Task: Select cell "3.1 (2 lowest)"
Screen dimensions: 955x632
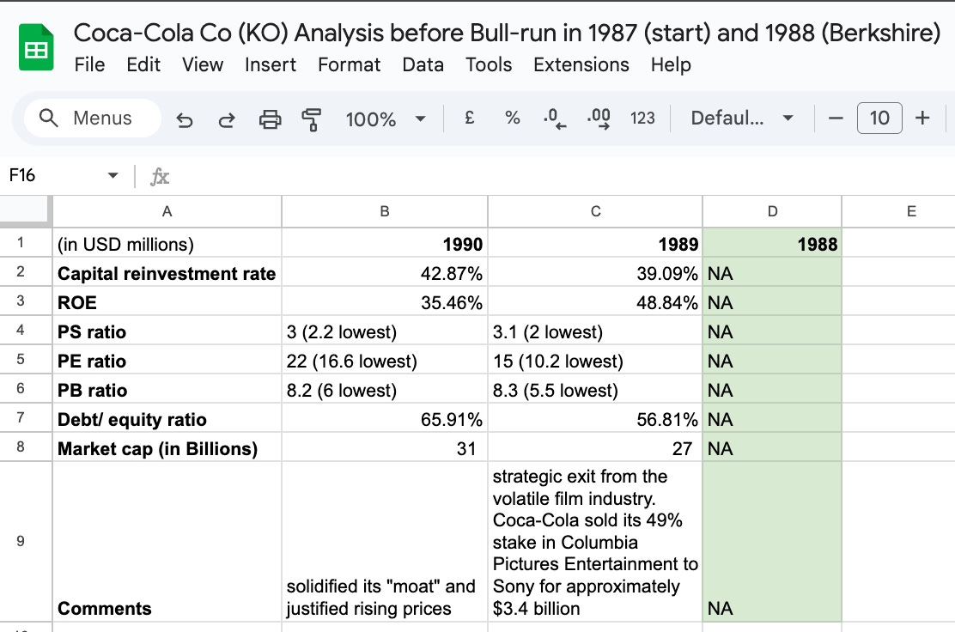Action: (x=595, y=331)
